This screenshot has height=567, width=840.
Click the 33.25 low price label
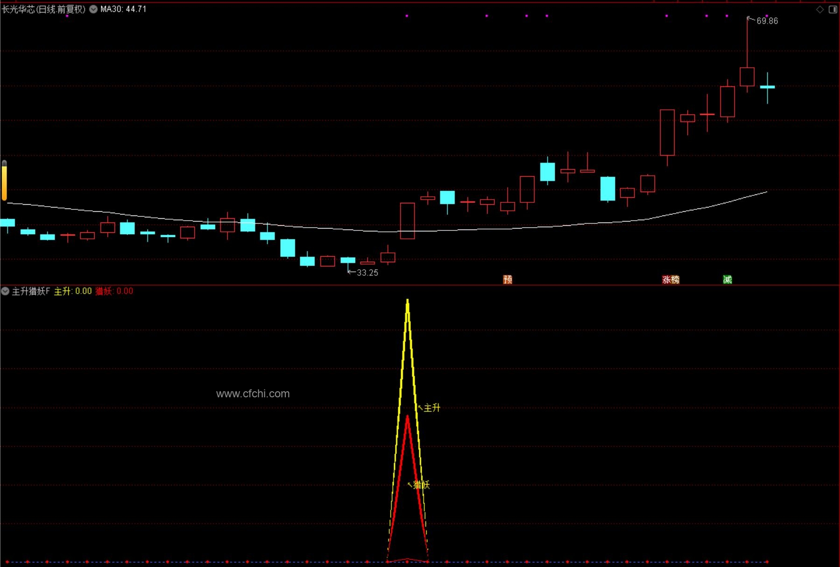click(x=367, y=273)
